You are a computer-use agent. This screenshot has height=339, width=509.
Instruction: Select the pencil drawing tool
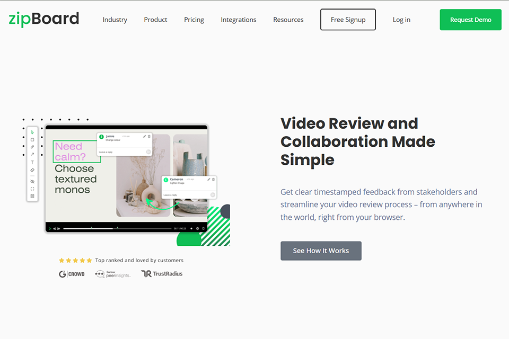[x=32, y=147]
